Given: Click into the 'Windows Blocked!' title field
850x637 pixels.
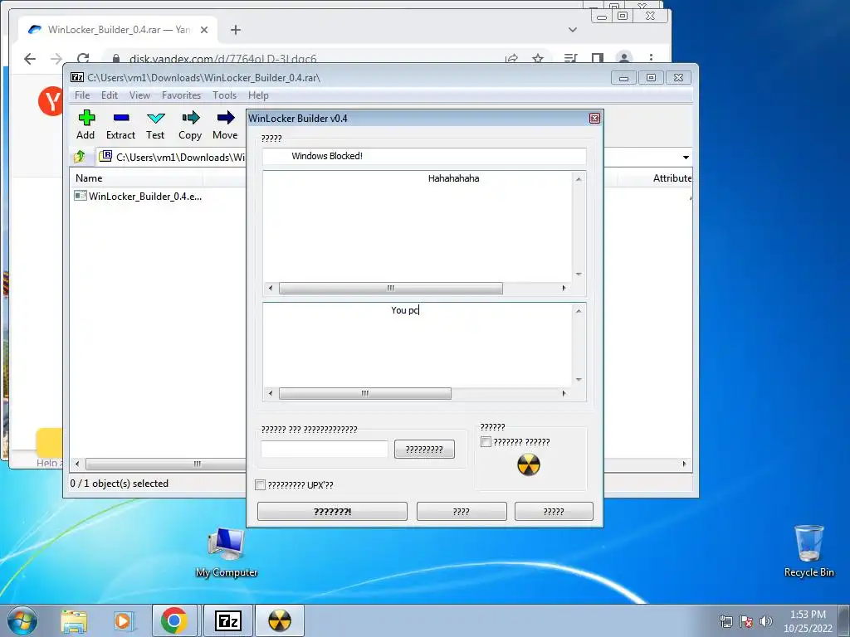Looking at the screenshot, I should point(424,156).
